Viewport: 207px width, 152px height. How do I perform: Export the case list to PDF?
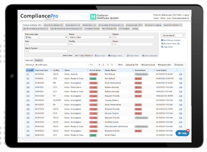pyautogui.click(x=132, y=65)
